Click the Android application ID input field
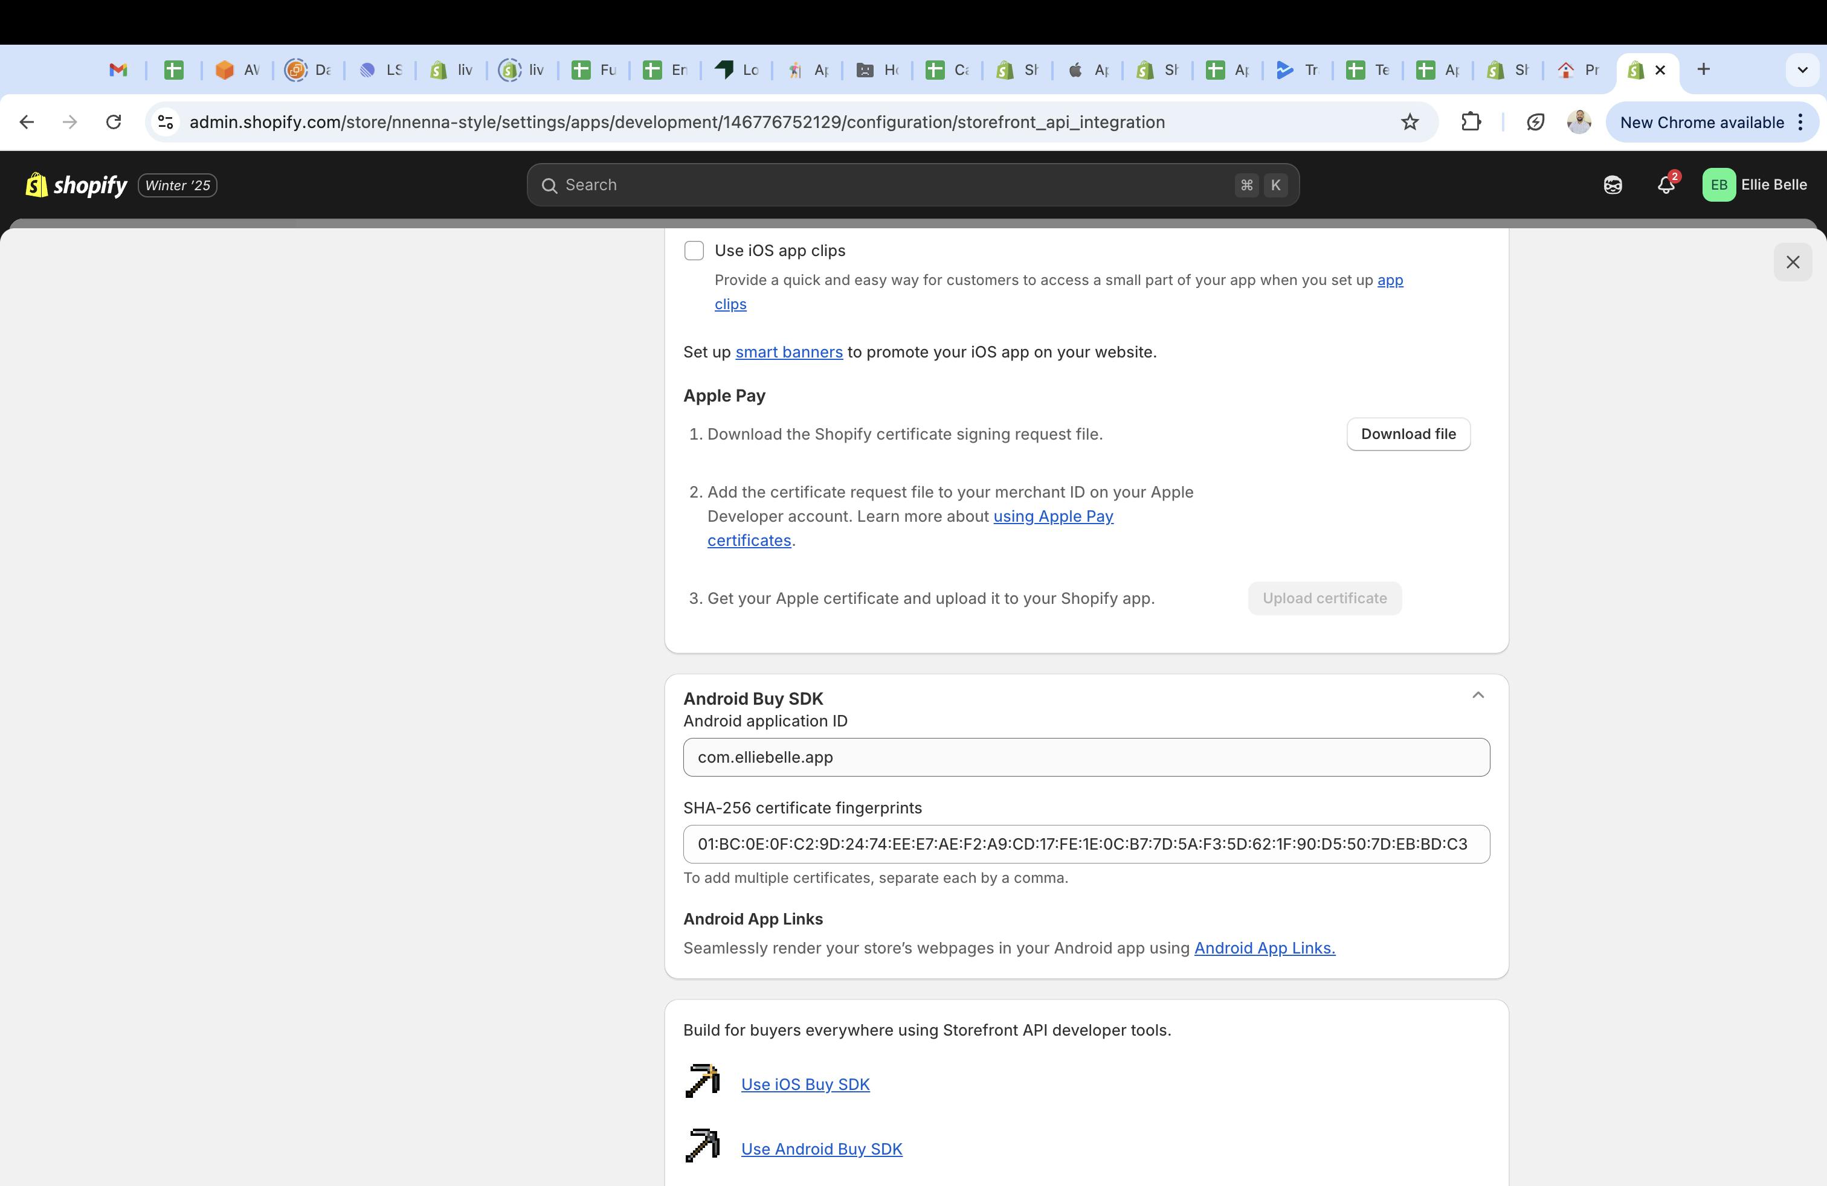This screenshot has height=1186, width=1827. pos(1086,757)
